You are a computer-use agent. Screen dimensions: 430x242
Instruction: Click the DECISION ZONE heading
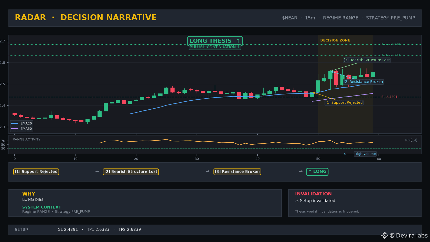[335, 40]
